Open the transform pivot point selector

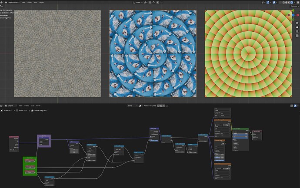(x=146, y=3)
